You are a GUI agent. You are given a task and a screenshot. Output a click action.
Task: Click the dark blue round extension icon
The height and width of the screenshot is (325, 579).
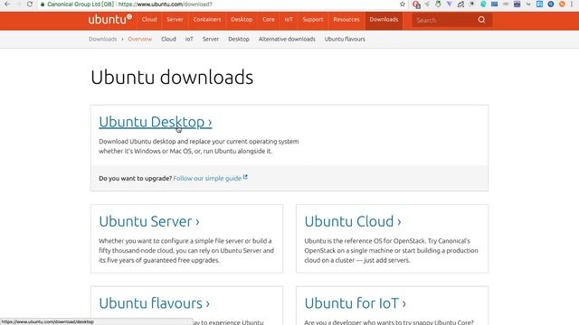pos(551,4)
